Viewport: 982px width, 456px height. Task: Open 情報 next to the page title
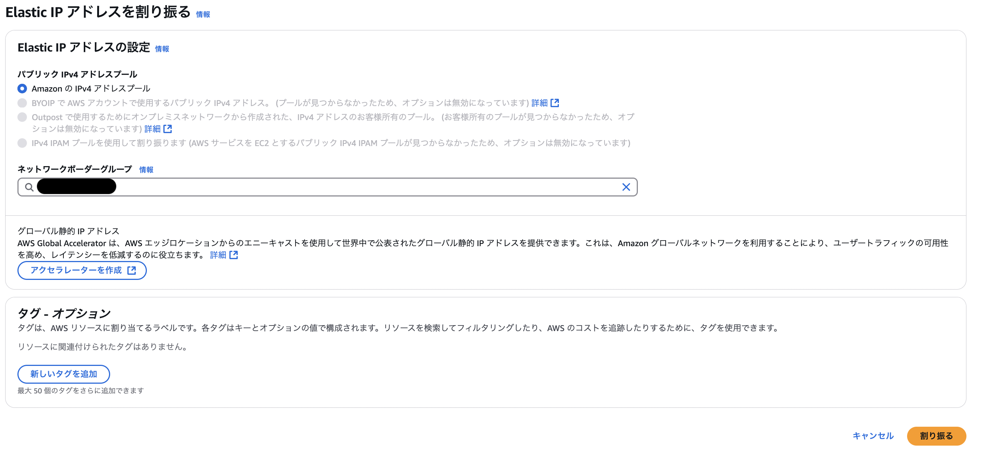202,14
